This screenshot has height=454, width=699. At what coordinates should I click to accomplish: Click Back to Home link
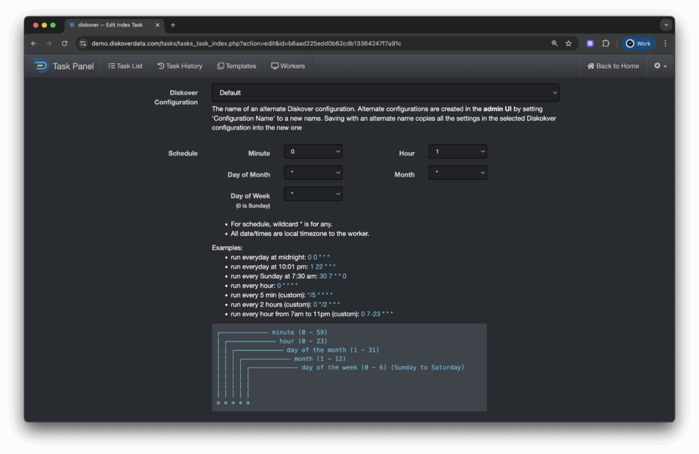pos(613,66)
